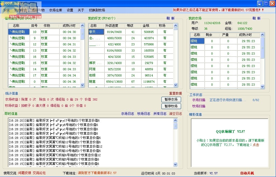Screen dimensions: 276x177
Task: Click plant list scroll-up arrow
Action: (82, 26)
